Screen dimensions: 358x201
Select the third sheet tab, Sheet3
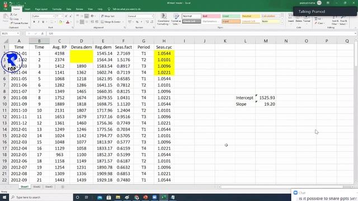point(49,186)
